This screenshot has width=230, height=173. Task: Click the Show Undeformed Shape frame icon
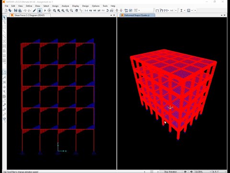tap(157, 11)
